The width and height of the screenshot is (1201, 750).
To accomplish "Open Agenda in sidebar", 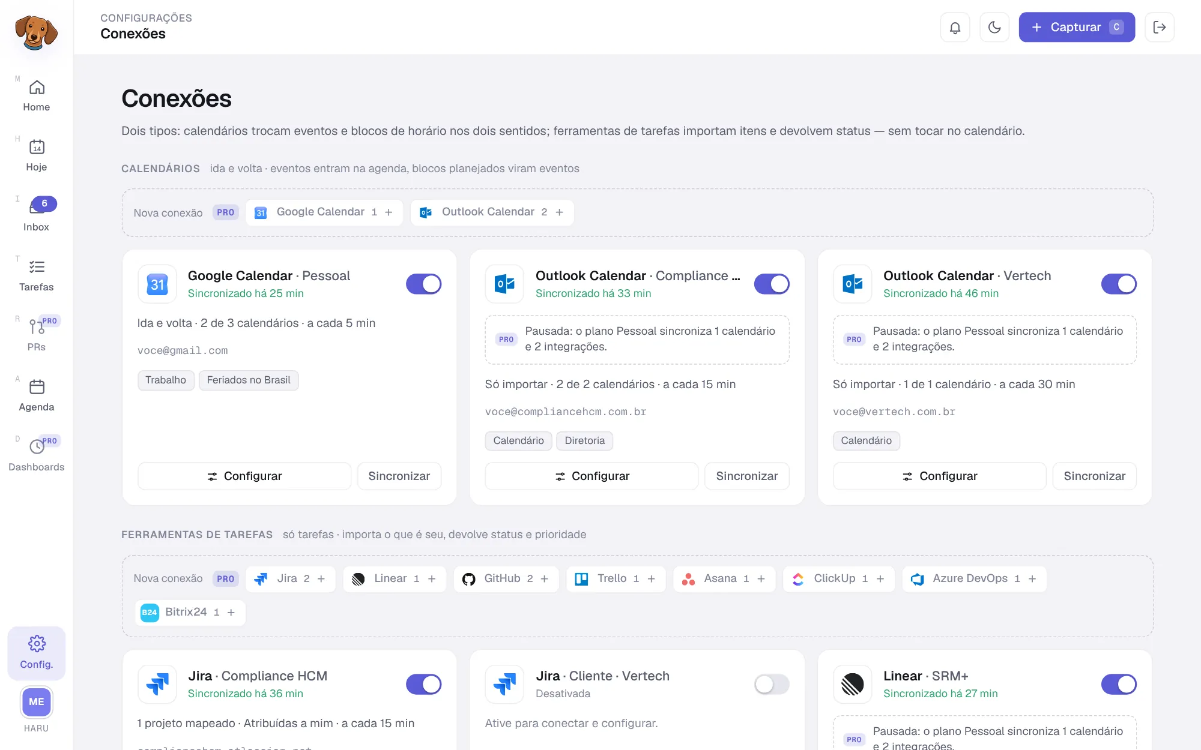I will tap(37, 395).
